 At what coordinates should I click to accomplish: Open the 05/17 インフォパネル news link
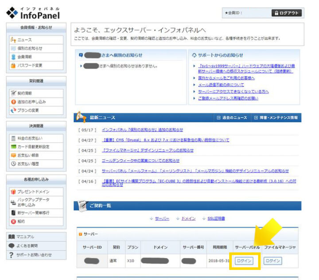tap(142, 130)
